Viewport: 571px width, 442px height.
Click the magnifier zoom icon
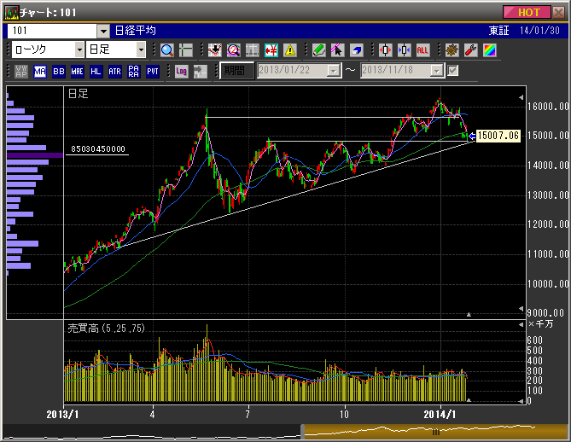(x=166, y=49)
